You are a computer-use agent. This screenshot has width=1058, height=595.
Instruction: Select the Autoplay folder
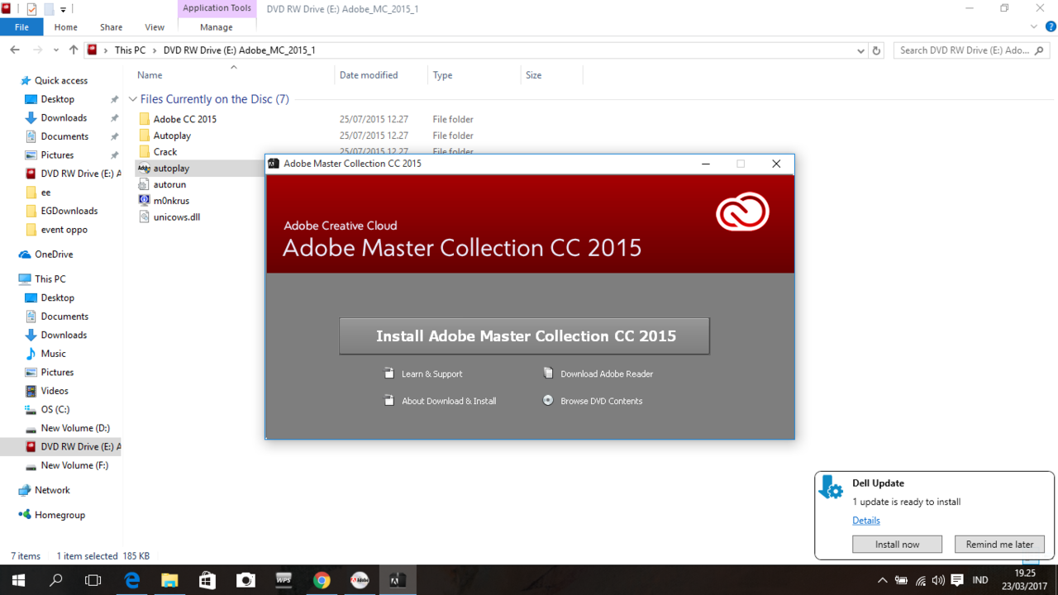172,136
